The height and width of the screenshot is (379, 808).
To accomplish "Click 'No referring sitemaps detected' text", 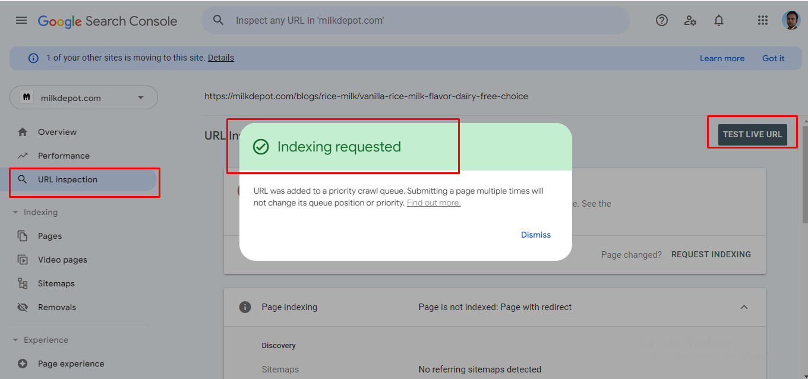I will point(479,369).
